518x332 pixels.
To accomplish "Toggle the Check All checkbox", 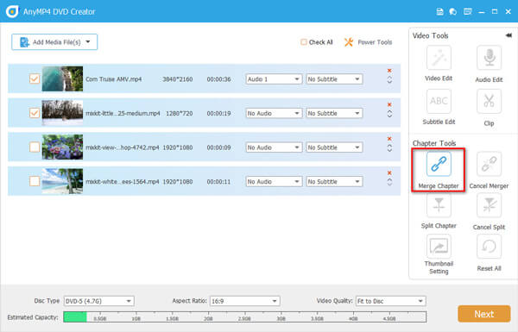I will pos(304,42).
